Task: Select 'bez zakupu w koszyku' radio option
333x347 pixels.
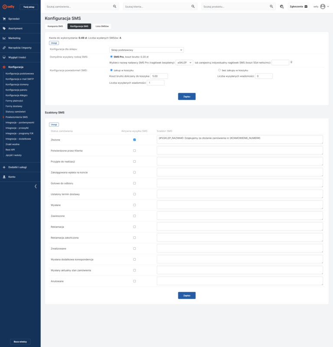Action: pos(219,70)
